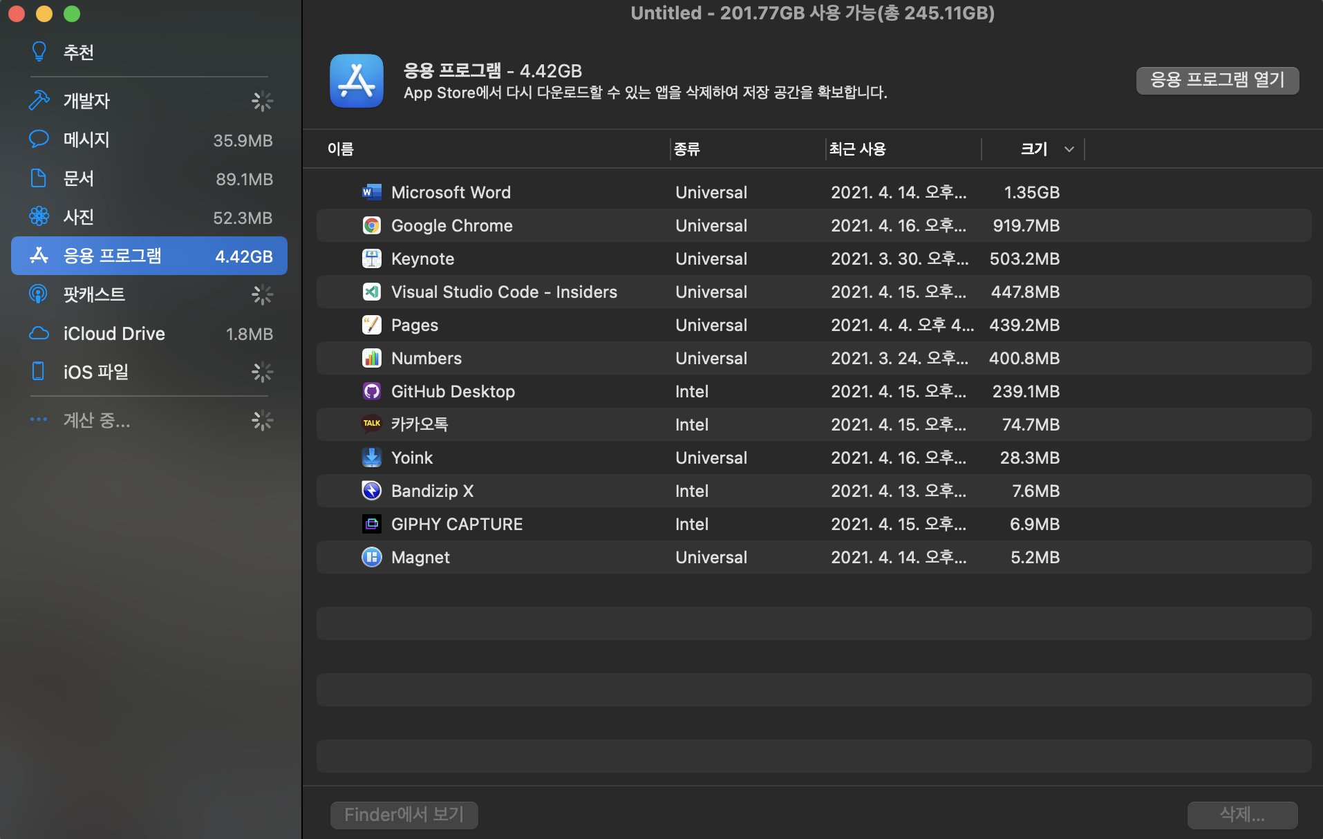Image resolution: width=1323 pixels, height=839 pixels.
Task: Open the 개발자 category
Action: [87, 101]
